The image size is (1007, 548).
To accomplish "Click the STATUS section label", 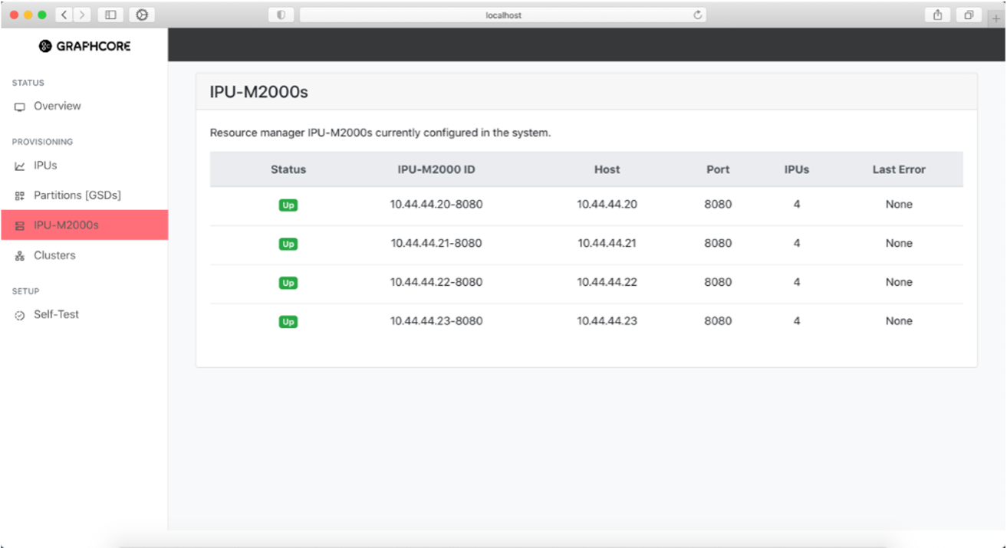I will tap(28, 83).
